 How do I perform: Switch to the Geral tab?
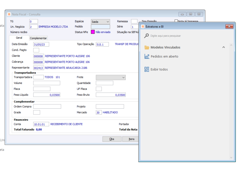coord(19,38)
